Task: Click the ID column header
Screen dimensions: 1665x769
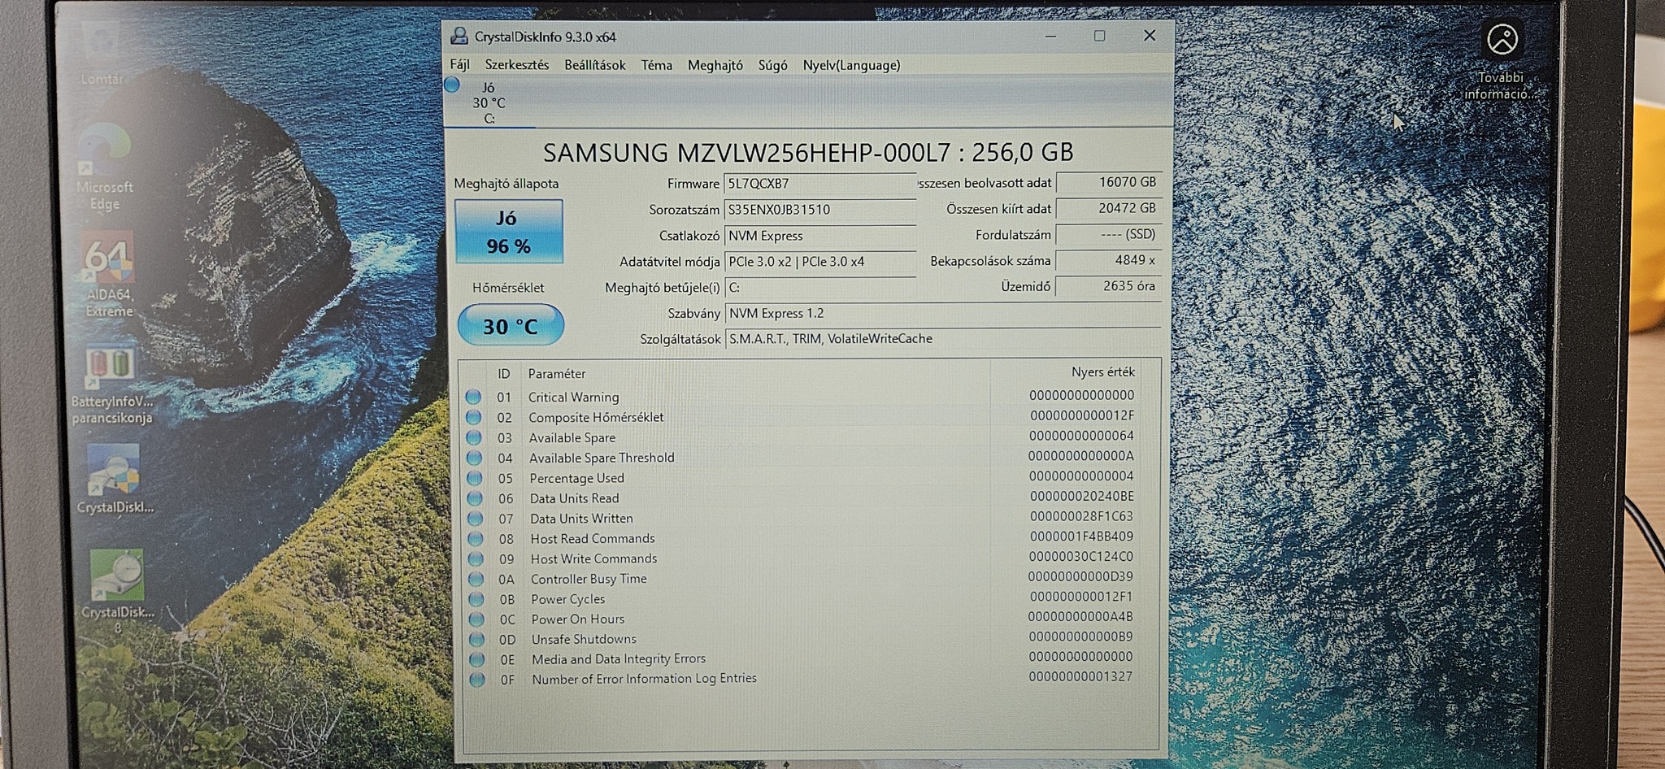Action: (x=504, y=374)
